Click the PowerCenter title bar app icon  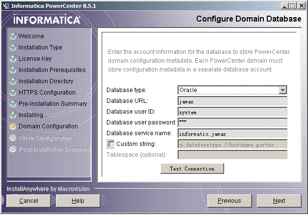coord(6,6)
